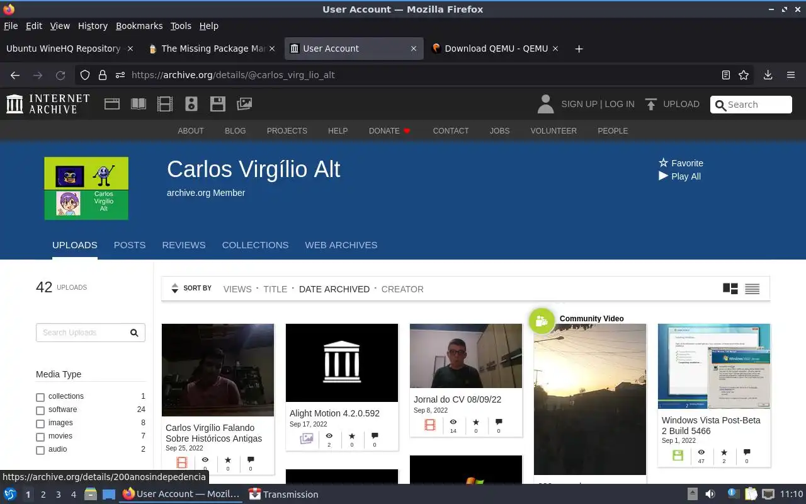Open the VOLUNTEER link
806x504 pixels.
coord(553,131)
